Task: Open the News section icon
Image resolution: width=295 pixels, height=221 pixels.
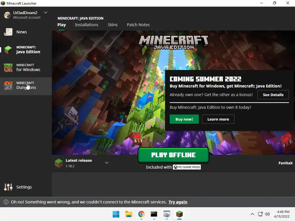Action: point(8,32)
